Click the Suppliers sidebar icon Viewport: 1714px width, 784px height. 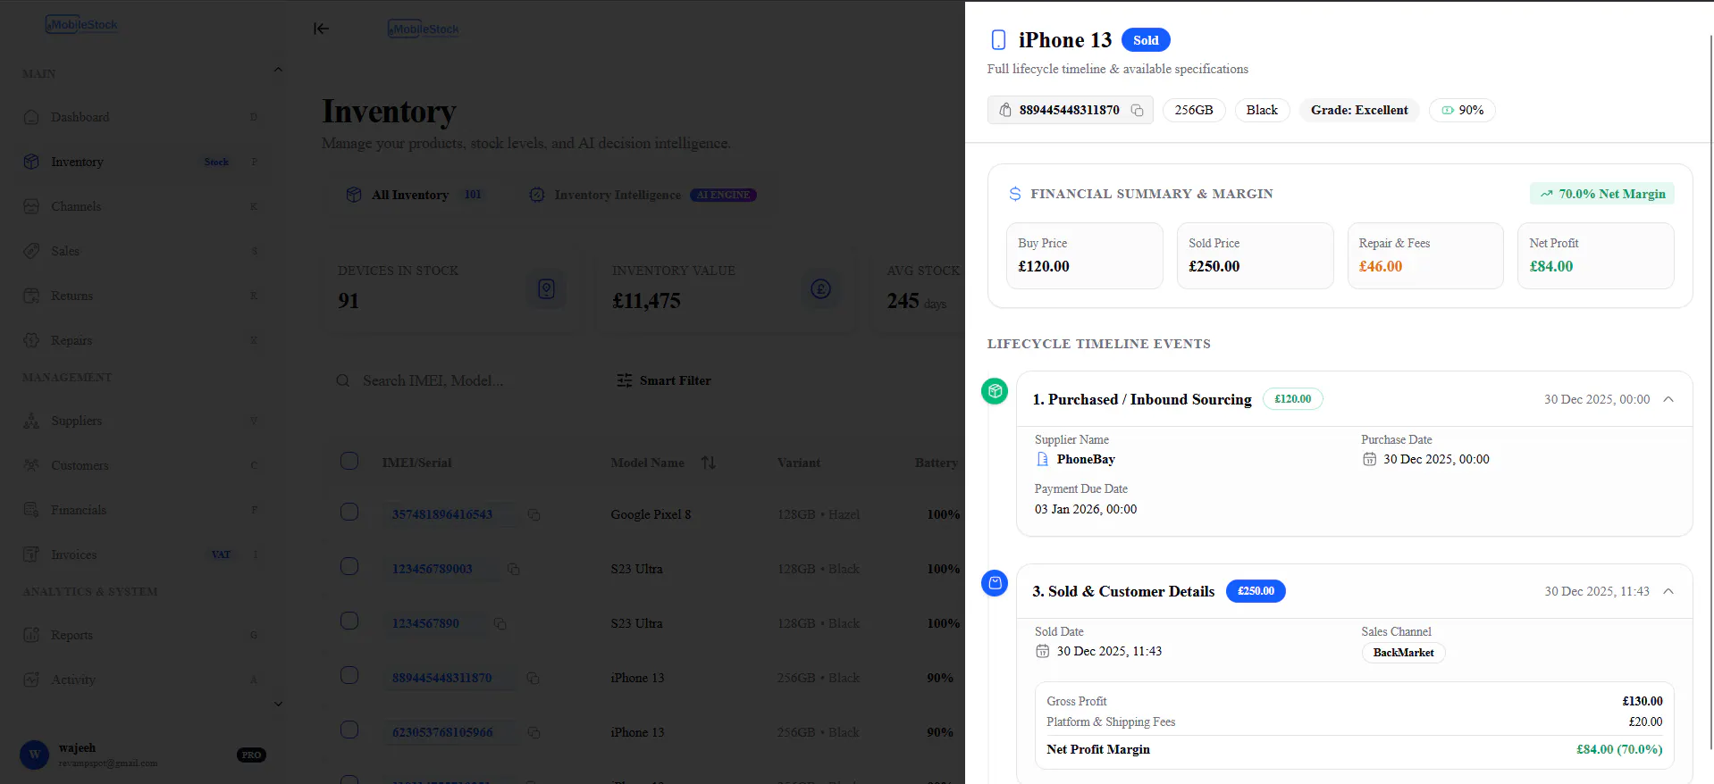[31, 421]
